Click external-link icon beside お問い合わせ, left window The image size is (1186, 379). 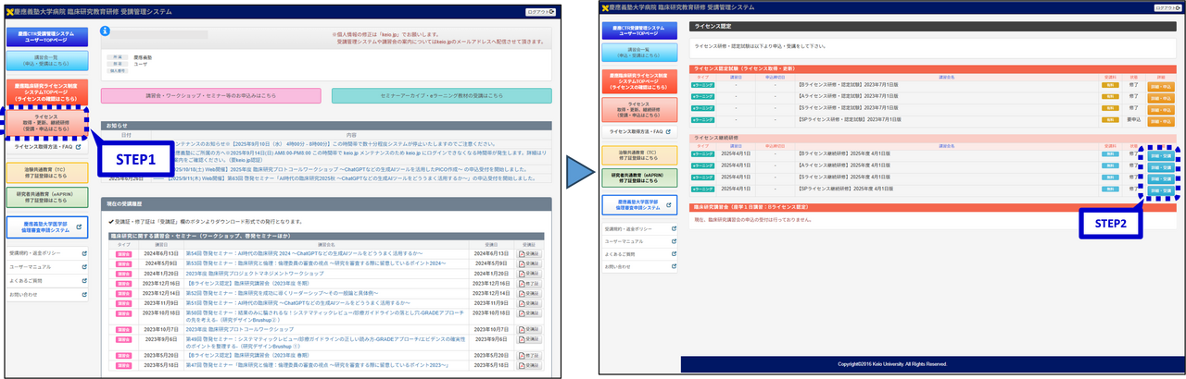84,294
